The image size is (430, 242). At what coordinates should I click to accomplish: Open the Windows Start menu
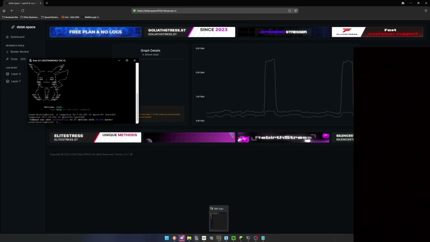click(167, 238)
